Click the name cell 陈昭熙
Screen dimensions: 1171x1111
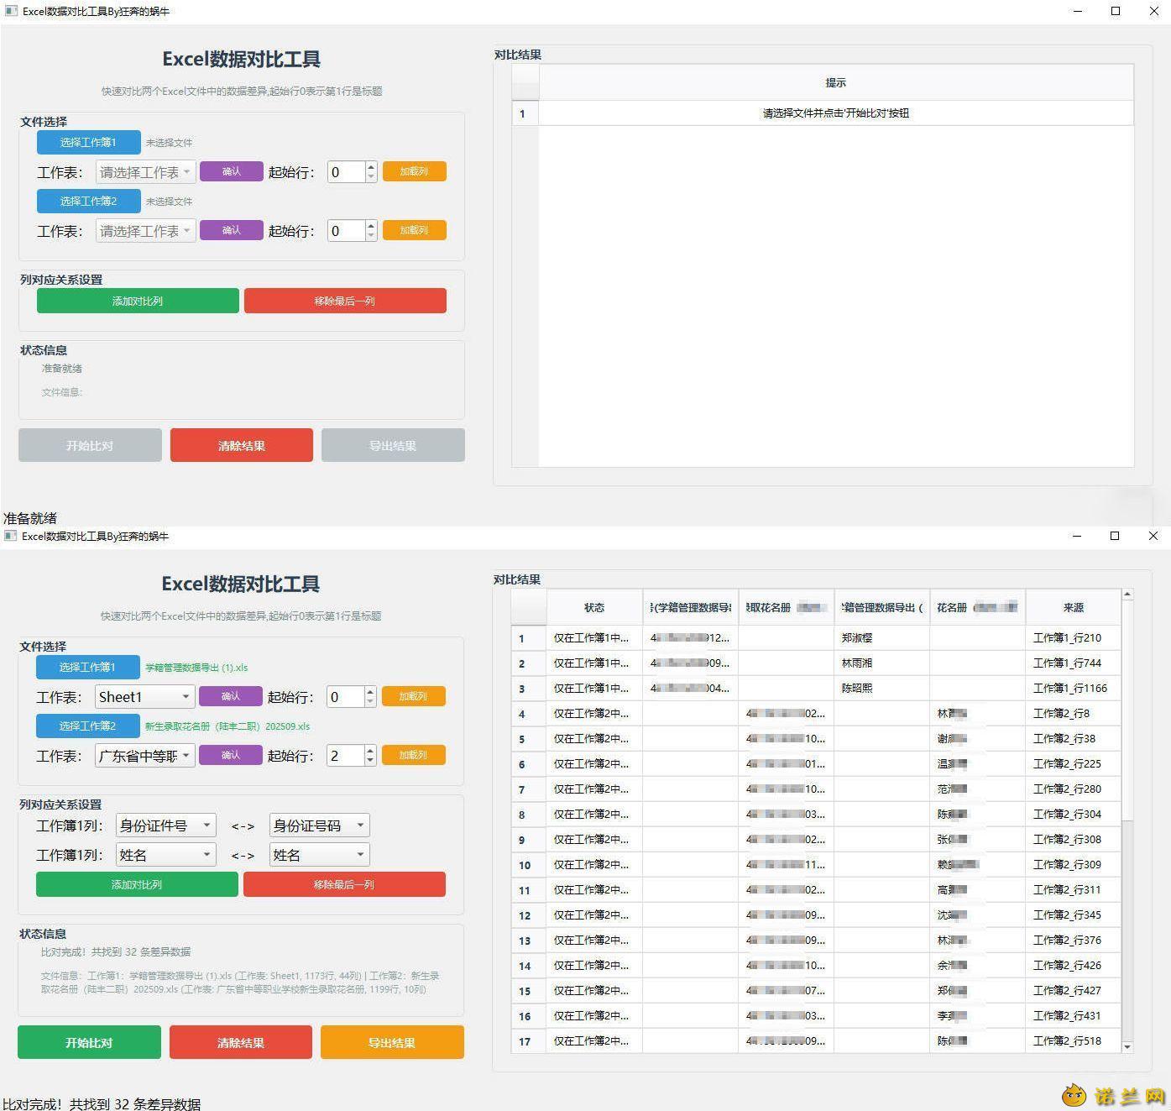coord(881,689)
